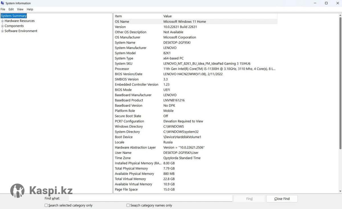The height and width of the screenshot is (209, 342).
Task: Select the System Name row
Action: [x=196, y=43]
